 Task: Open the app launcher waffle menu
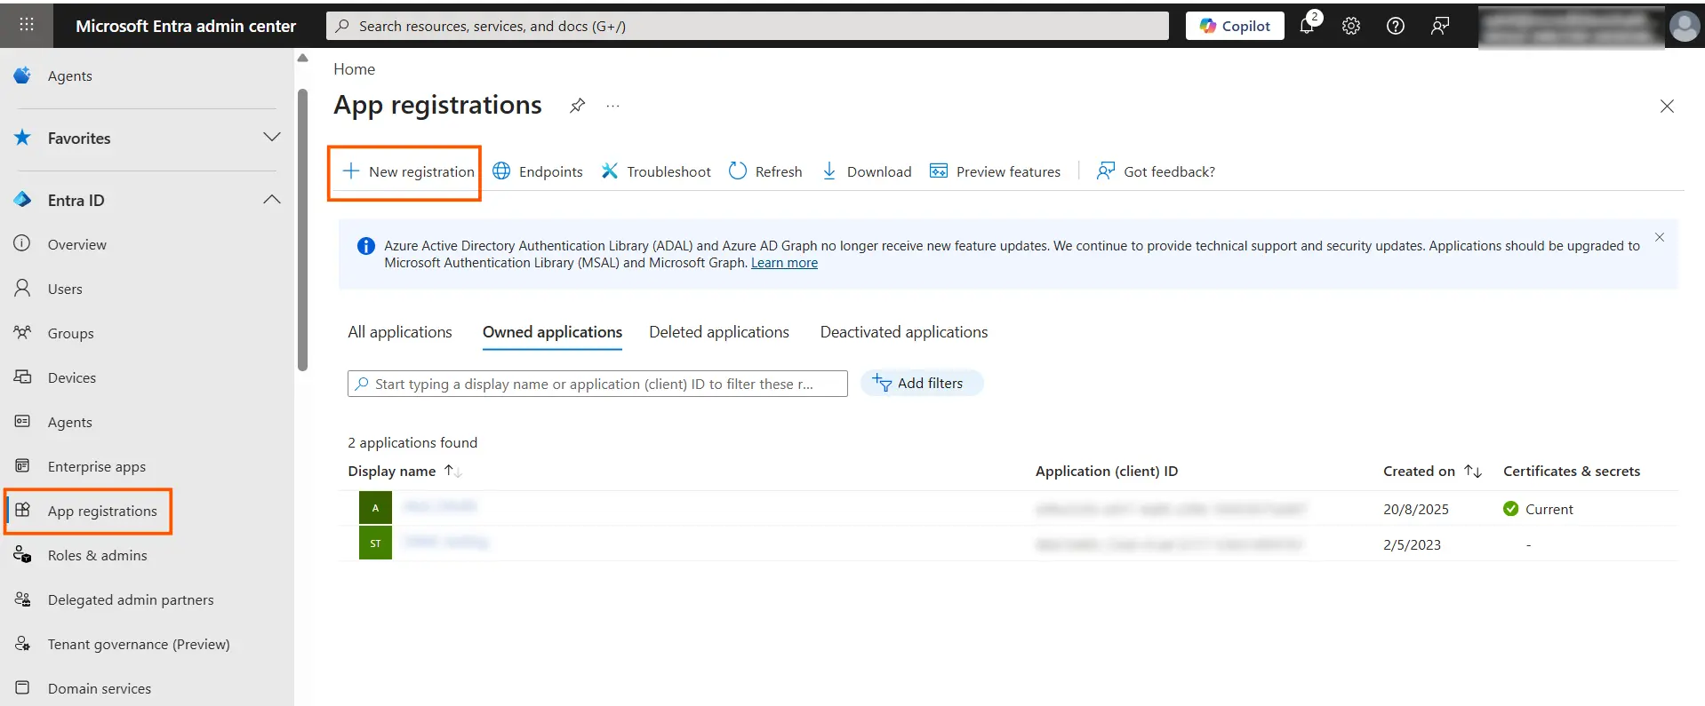(27, 25)
